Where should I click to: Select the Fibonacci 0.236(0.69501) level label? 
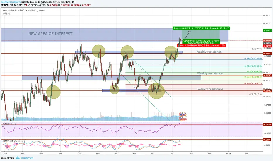coord(253,83)
